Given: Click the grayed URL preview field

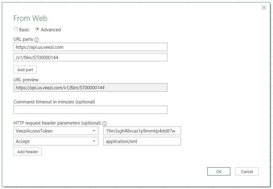Looking at the screenshot, I should click(90, 87).
